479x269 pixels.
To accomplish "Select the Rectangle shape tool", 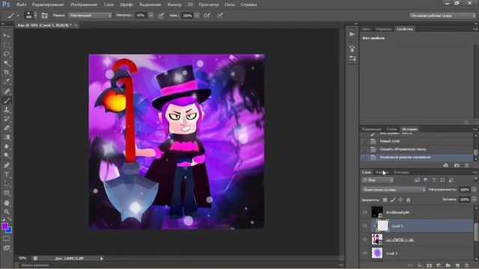I will point(7,193).
